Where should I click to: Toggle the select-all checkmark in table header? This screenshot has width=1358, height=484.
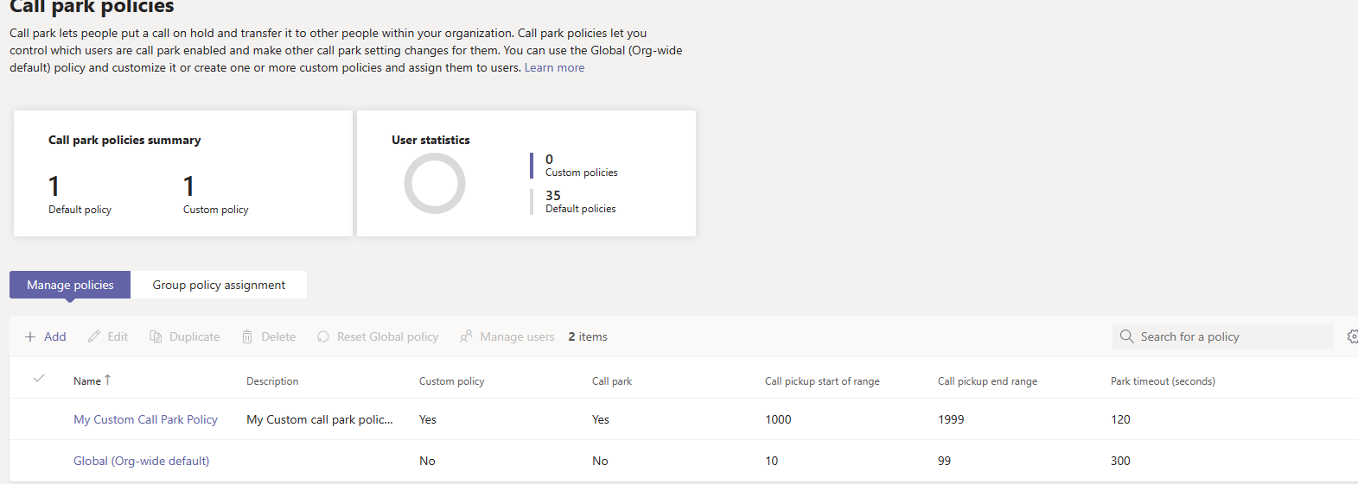(x=39, y=379)
